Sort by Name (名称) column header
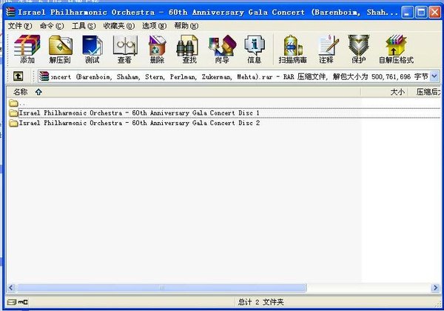This screenshot has width=444, height=311. 184,92
